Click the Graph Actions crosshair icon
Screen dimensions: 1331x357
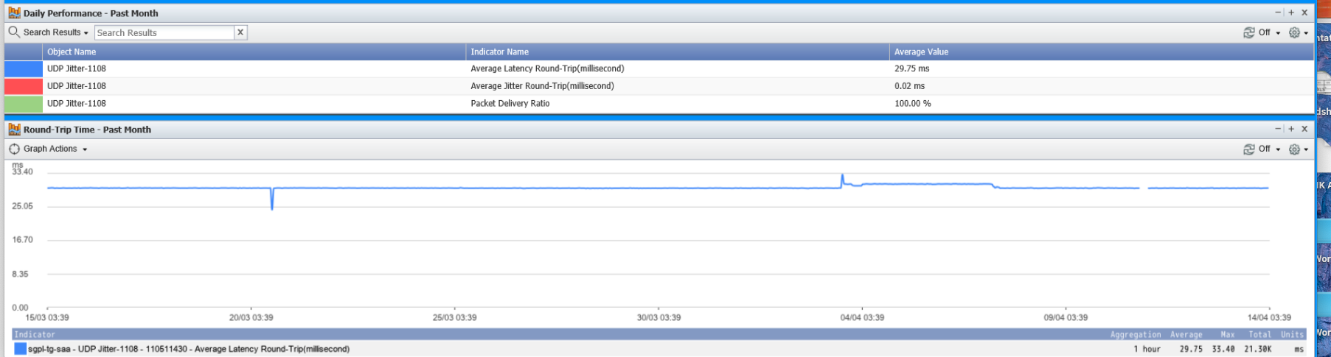coord(14,149)
